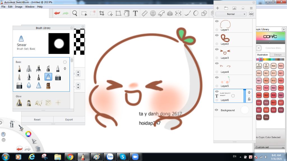Viewport: 287px width, 161px height.
Task: Hide Layer3 using its eye icon
Action: (217, 49)
